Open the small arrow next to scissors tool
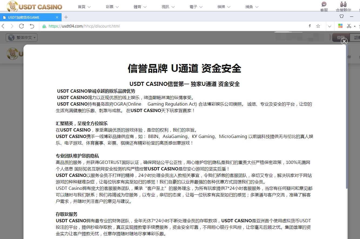 tap(355, 26)
